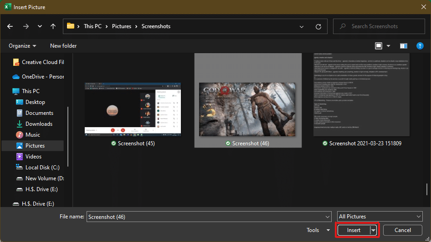Select Pictures in breadcrumb path

pos(122,26)
